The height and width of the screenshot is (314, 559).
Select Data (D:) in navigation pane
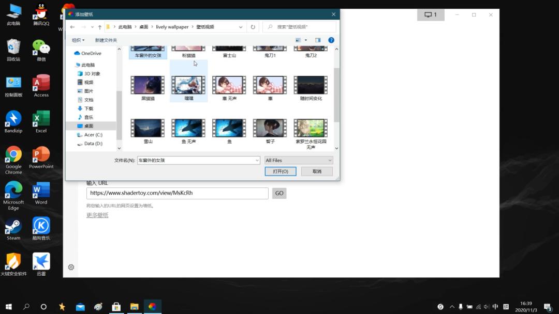93,144
